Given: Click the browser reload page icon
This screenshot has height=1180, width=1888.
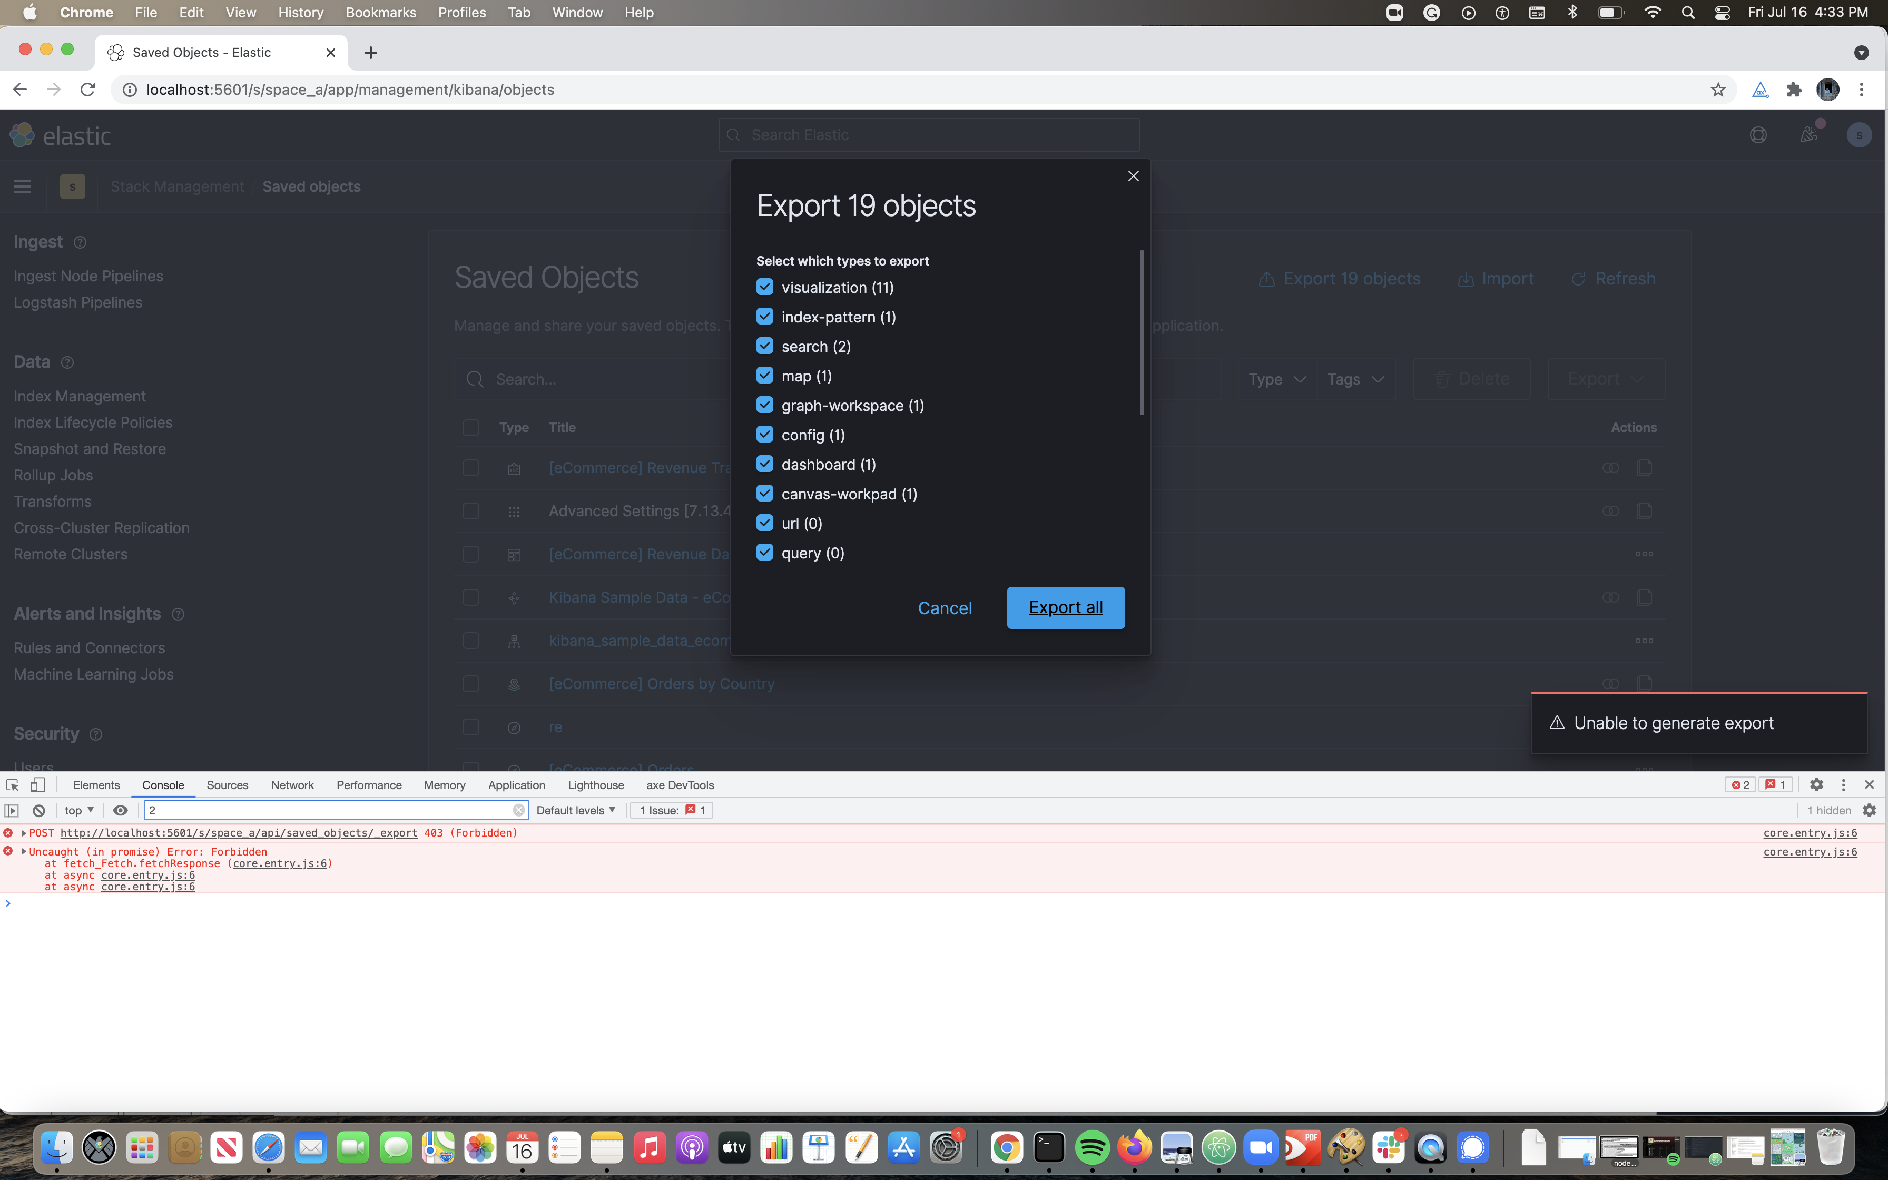Looking at the screenshot, I should pyautogui.click(x=87, y=90).
